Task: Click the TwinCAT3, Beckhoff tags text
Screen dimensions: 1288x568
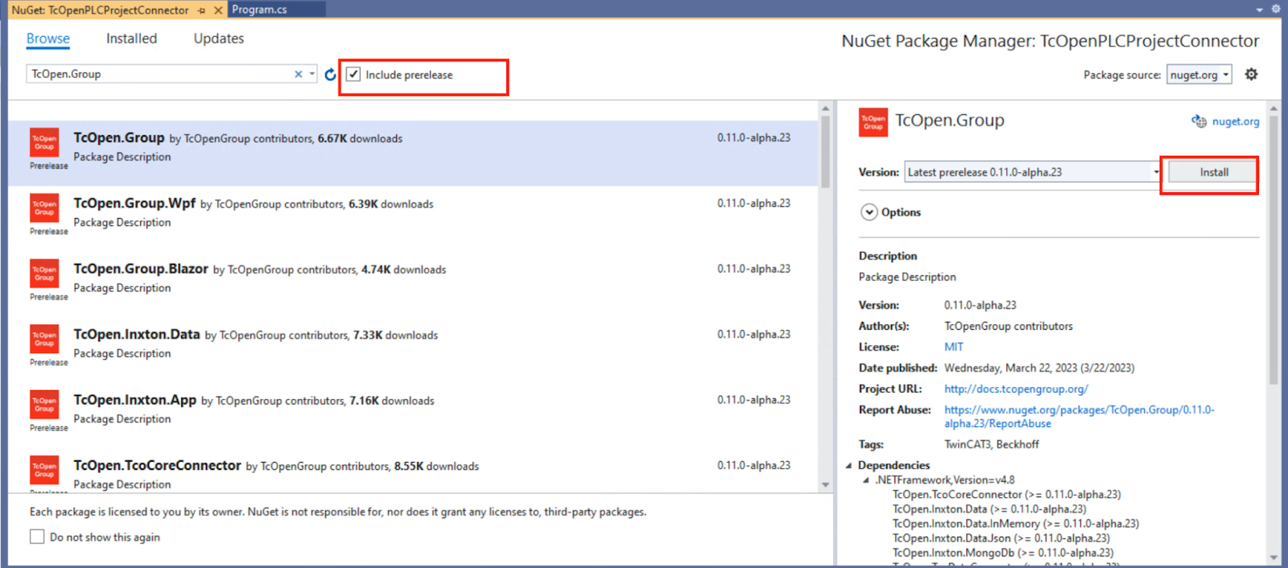Action: point(992,444)
